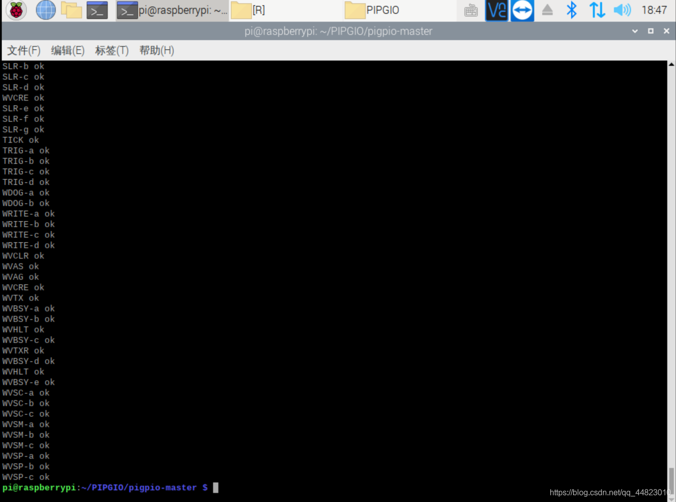
Task: Click the terminal title bar text
Action: click(338, 31)
